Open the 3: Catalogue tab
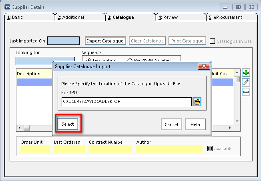The height and width of the screenshot is (181, 261). (130, 17)
